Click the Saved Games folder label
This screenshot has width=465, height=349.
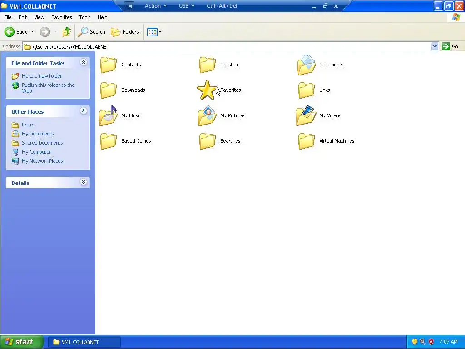pyautogui.click(x=136, y=141)
